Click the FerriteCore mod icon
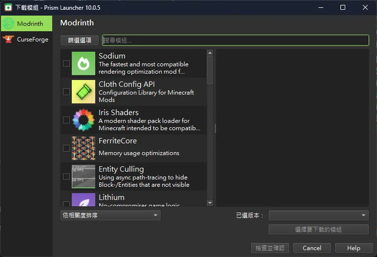The image size is (377, 257). pyautogui.click(x=84, y=148)
